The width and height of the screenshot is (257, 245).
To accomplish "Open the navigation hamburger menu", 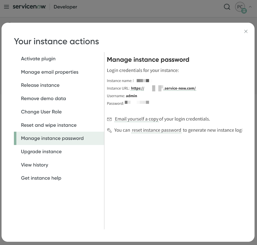I will pos(6,7).
